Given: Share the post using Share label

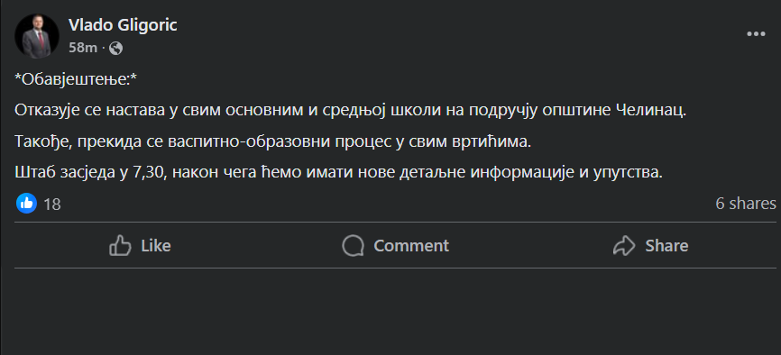Looking at the screenshot, I should point(667,246).
